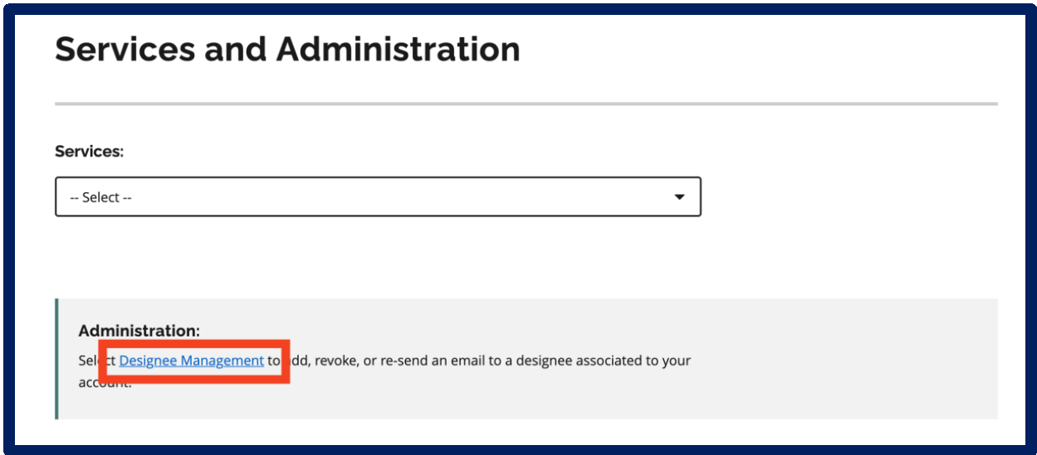This screenshot has height=455, width=1037.
Task: Click the "Services and Administration" page heading
Action: (287, 50)
